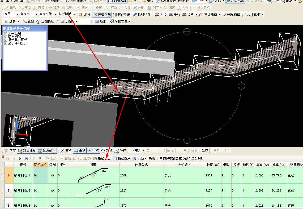Viewport: 303px width, 209px height.
Task: Select the 拾取构件 eyedropper tool
Action: pos(142,15)
